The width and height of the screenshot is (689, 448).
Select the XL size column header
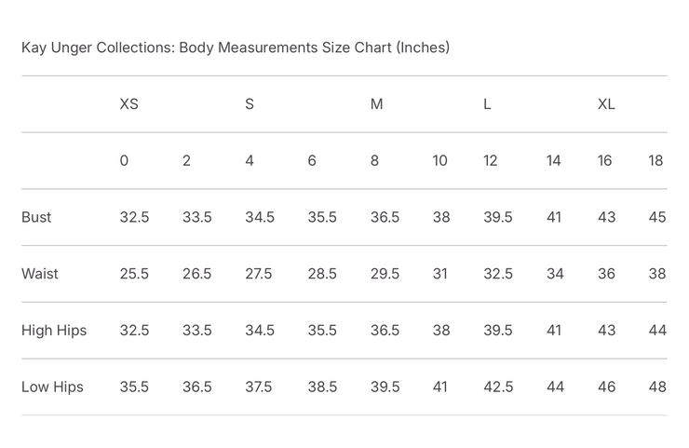[606, 104]
